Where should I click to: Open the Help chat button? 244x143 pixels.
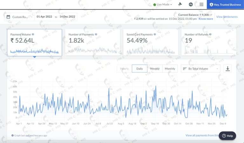pyautogui.click(x=227, y=136)
